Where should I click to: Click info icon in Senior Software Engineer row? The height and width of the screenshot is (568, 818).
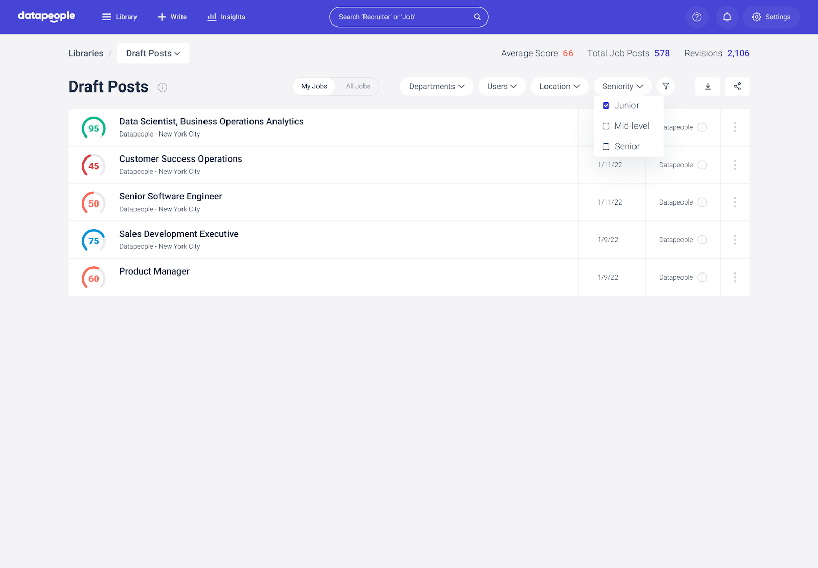coord(702,202)
